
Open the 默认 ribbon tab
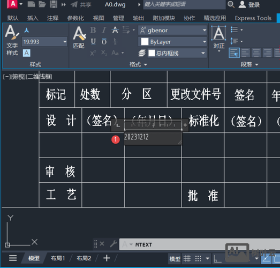coord(13,18)
